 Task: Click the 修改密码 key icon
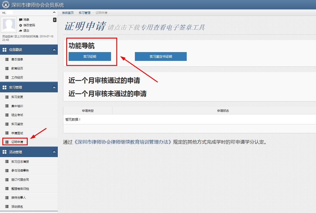pyautogui.click(x=21, y=26)
